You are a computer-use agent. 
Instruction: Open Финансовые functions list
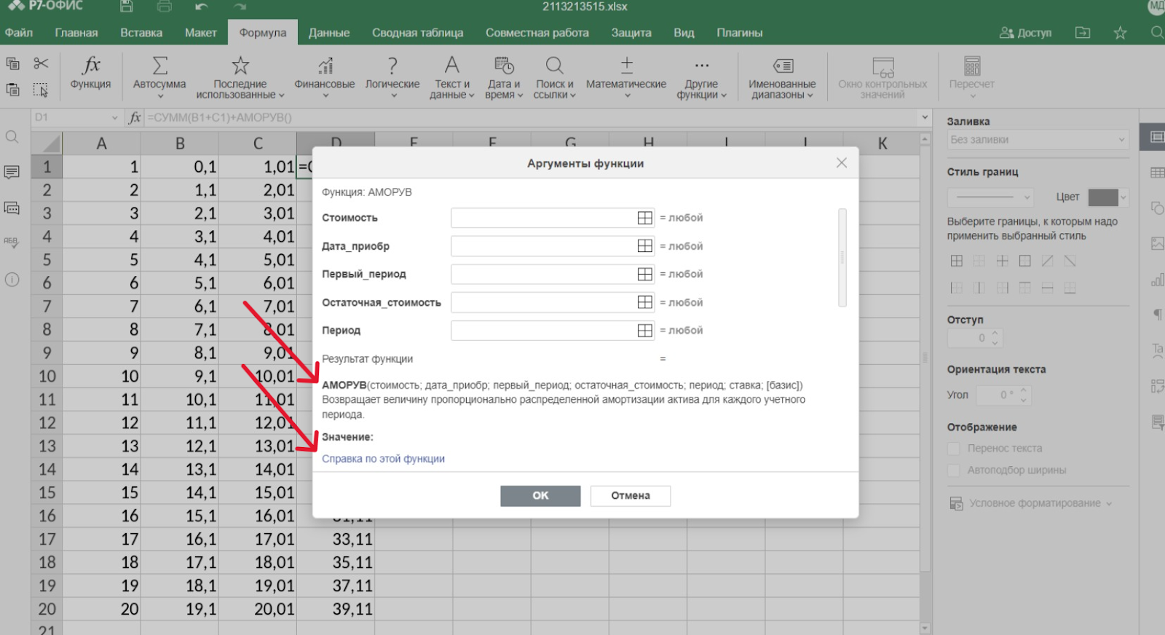point(324,66)
